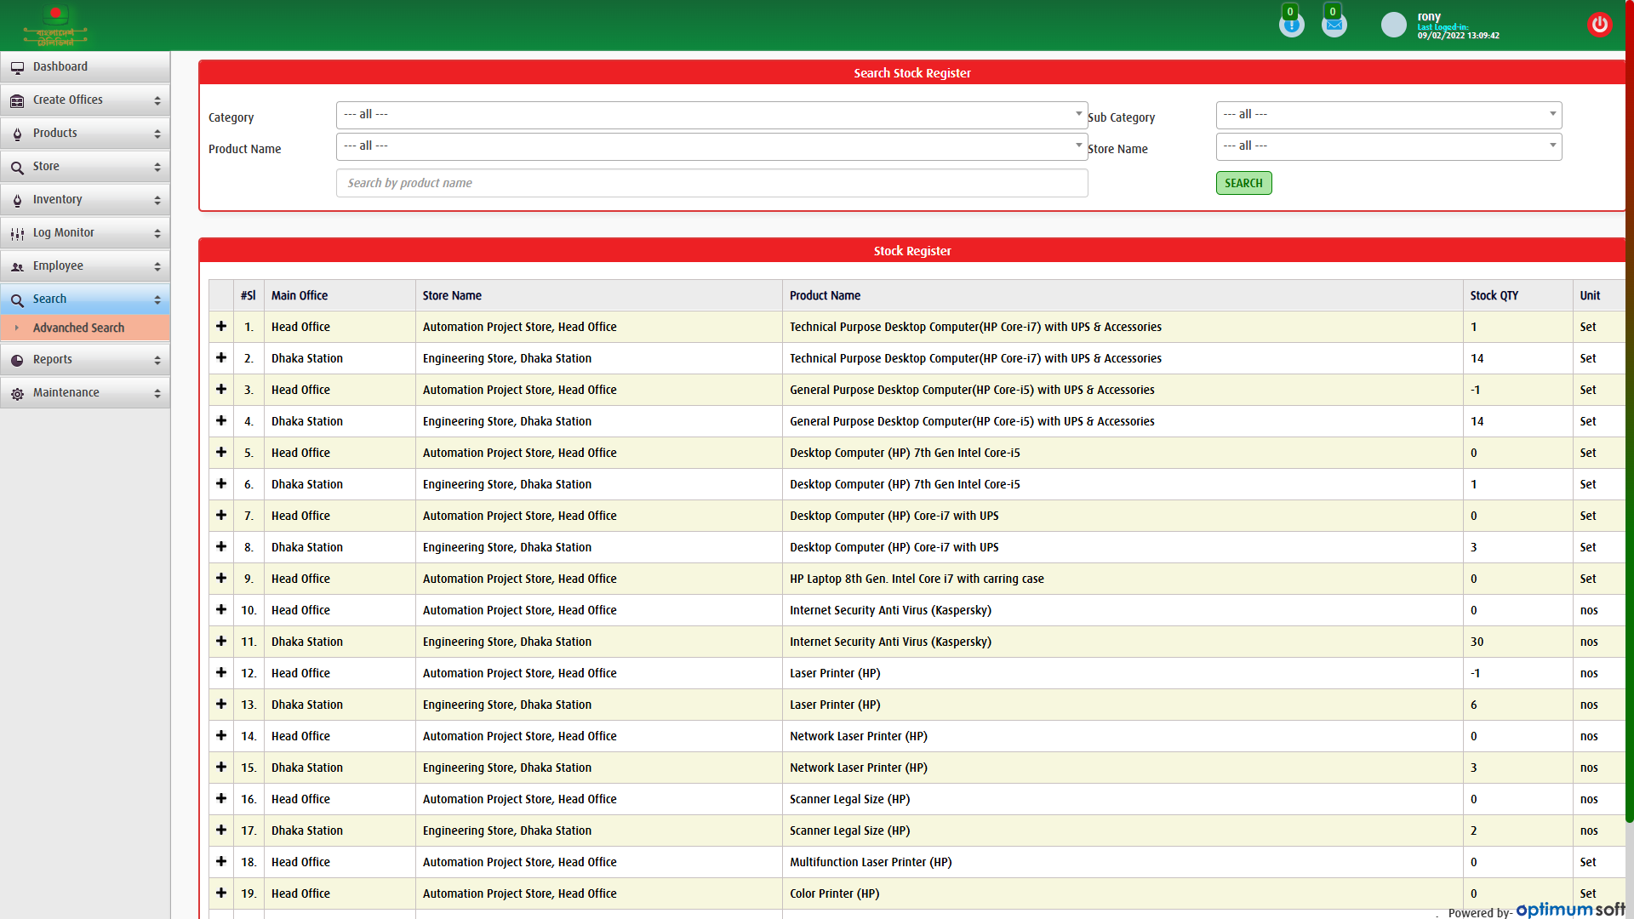Click the red power logout icon
This screenshot has width=1634, height=919.
point(1599,25)
